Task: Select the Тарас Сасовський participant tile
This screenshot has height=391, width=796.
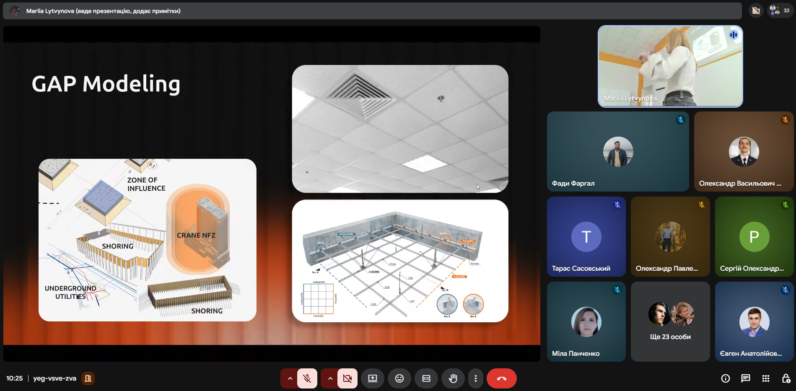Action: pos(586,236)
